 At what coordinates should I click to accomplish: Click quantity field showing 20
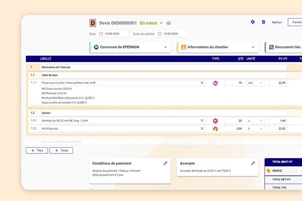pyautogui.click(x=234, y=121)
